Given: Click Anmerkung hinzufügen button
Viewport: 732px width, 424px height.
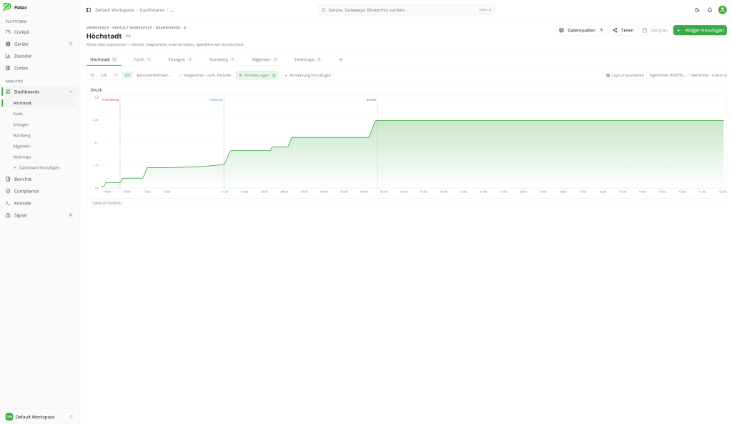Looking at the screenshot, I should click(x=307, y=75).
